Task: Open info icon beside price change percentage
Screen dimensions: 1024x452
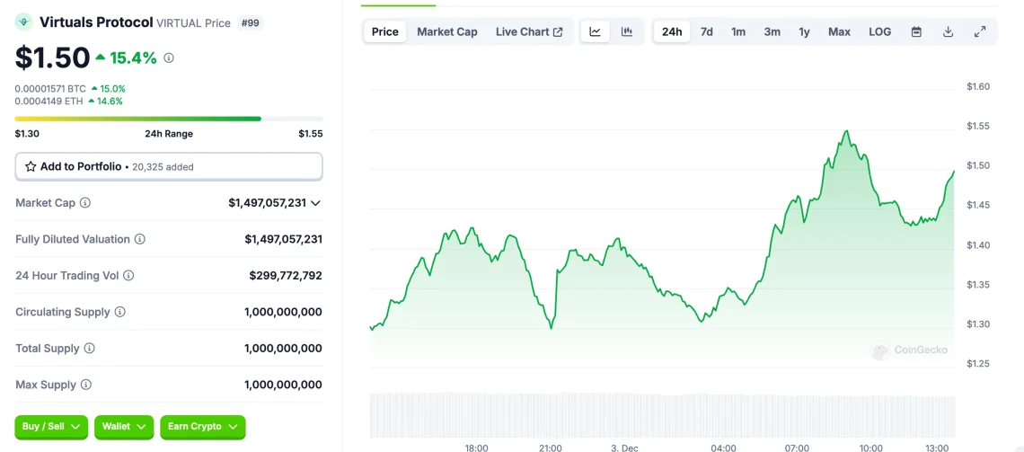Action: tap(169, 58)
